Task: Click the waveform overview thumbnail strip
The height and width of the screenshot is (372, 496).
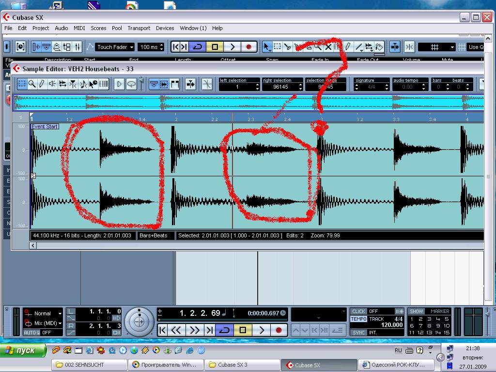Action: (248, 103)
